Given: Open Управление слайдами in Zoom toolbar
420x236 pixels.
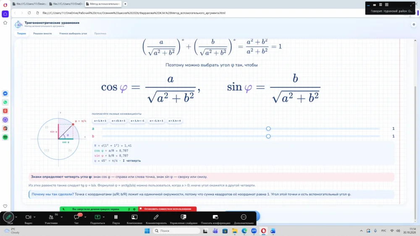Looking at the screenshot, I should (x=184, y=217).
